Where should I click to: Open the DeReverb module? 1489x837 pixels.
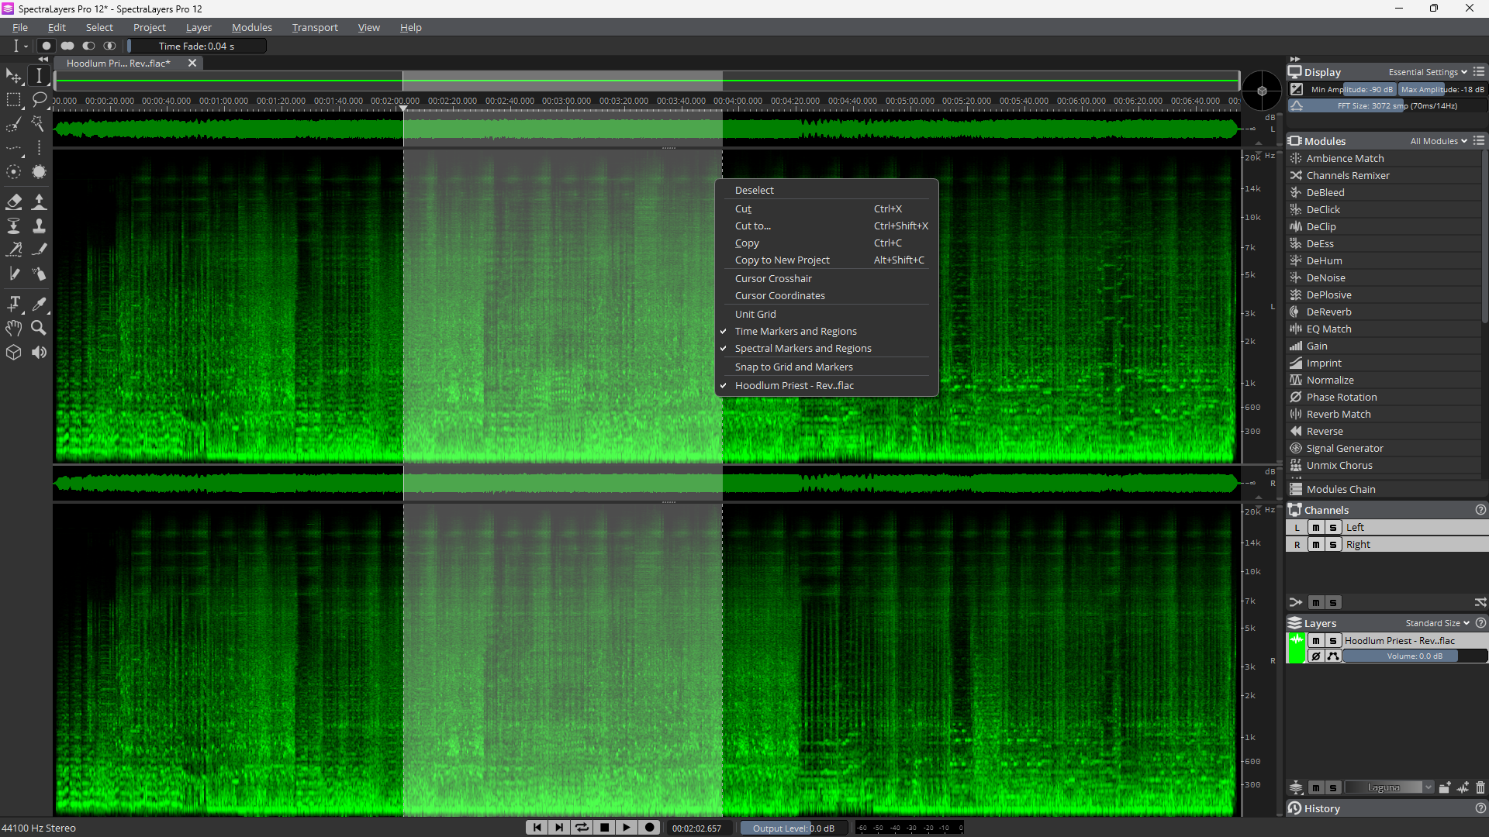point(1328,312)
